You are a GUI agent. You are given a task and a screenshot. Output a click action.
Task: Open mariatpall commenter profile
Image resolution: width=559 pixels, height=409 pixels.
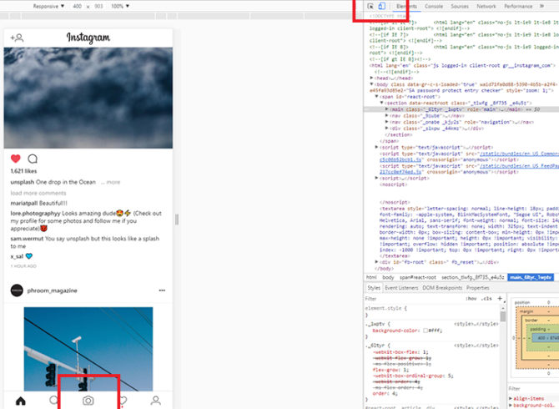24,203
